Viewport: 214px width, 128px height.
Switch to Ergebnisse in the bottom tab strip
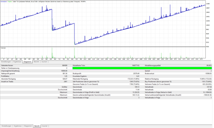tap(18, 126)
